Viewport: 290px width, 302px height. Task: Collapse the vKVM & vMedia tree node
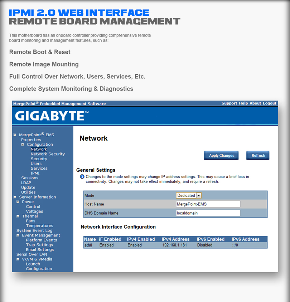point(18,259)
